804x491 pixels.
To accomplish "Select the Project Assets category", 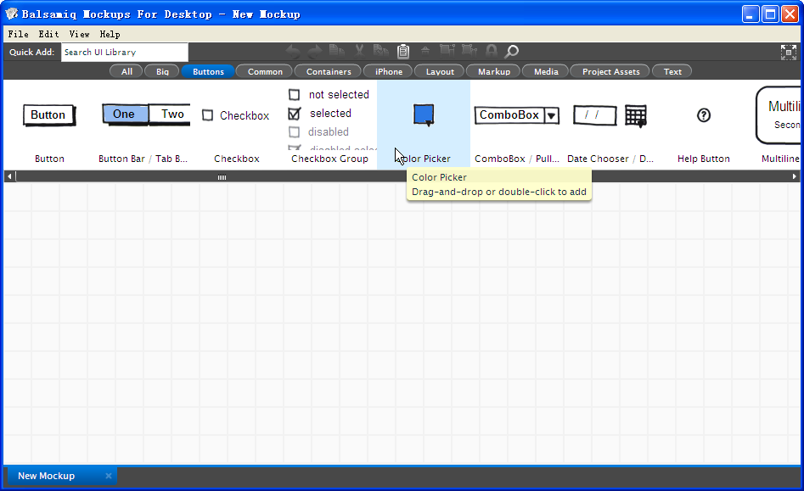I will (x=610, y=71).
